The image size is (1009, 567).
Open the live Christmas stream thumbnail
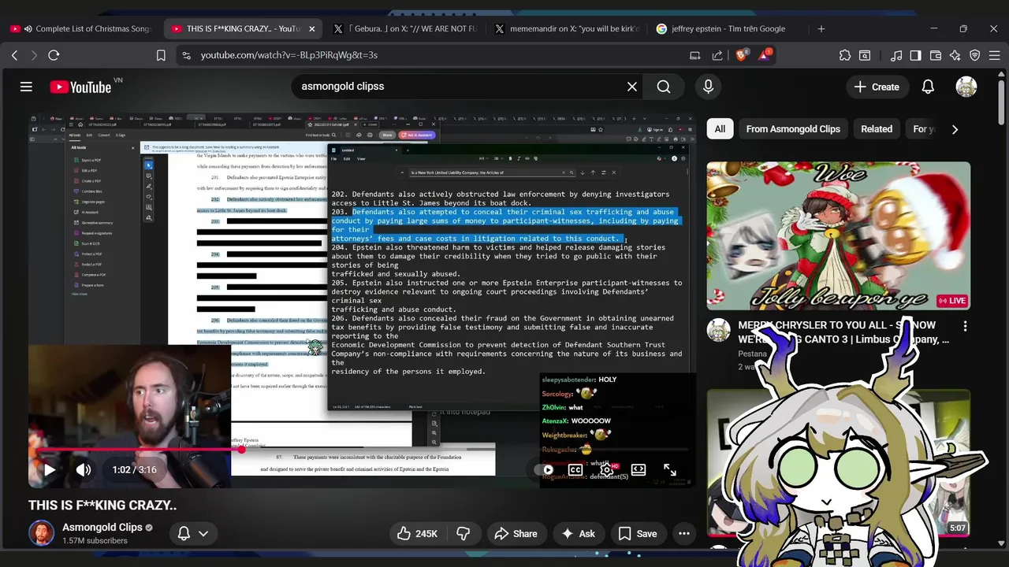[x=839, y=235]
